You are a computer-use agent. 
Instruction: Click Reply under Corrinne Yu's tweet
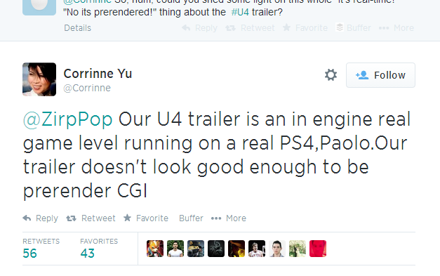(x=41, y=218)
